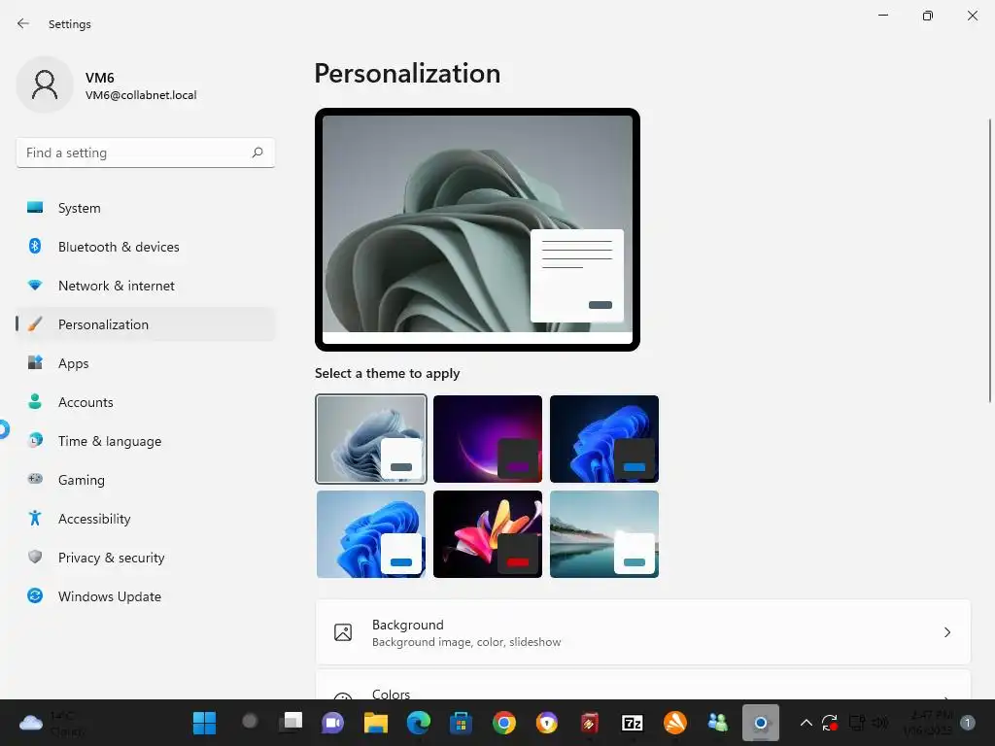Focus the Find a setting search box
995x746 pixels.
point(146,153)
